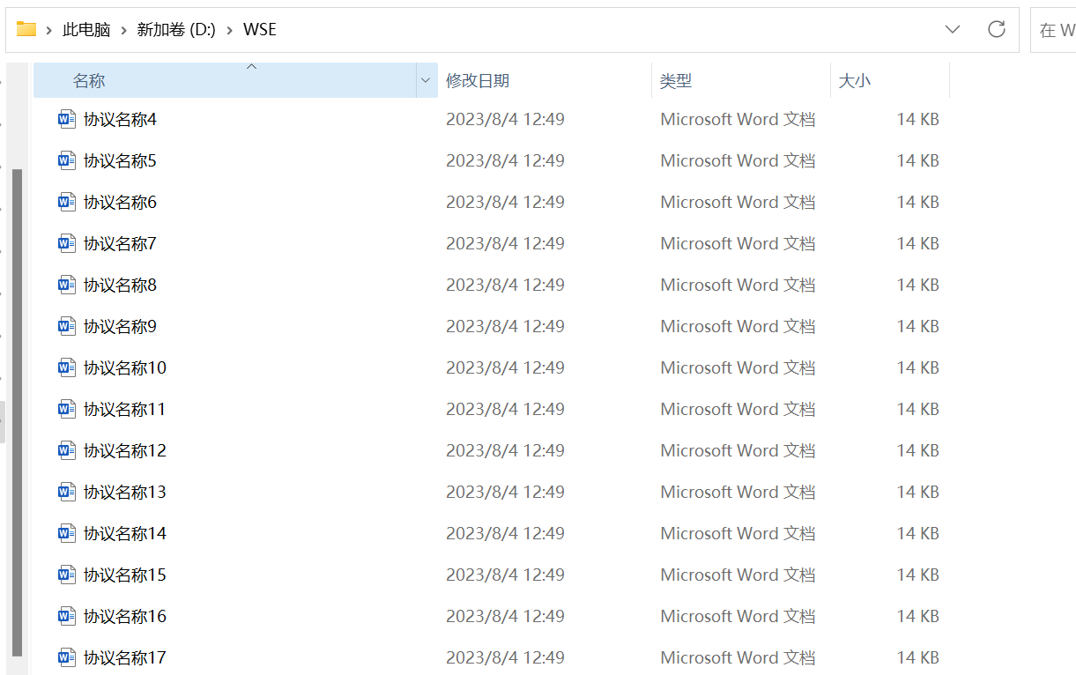1076x675 pixels.
Task: Open the 名称 column filter dropdown
Action: (426, 80)
